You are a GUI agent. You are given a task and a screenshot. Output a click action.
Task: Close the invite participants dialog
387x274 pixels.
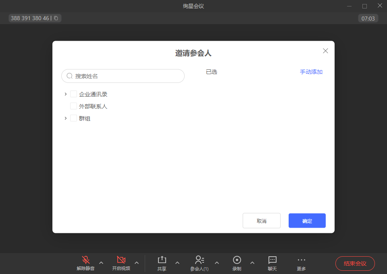(326, 51)
